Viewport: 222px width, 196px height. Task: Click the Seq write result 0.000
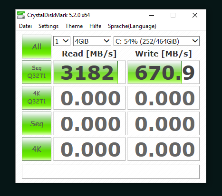point(164,123)
